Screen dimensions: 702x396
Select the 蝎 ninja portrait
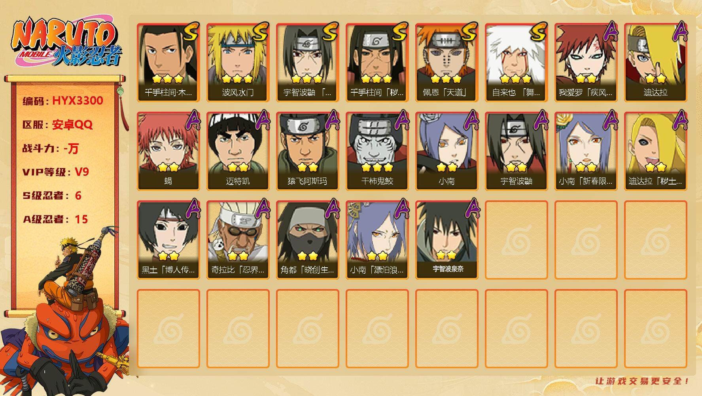[x=168, y=151]
